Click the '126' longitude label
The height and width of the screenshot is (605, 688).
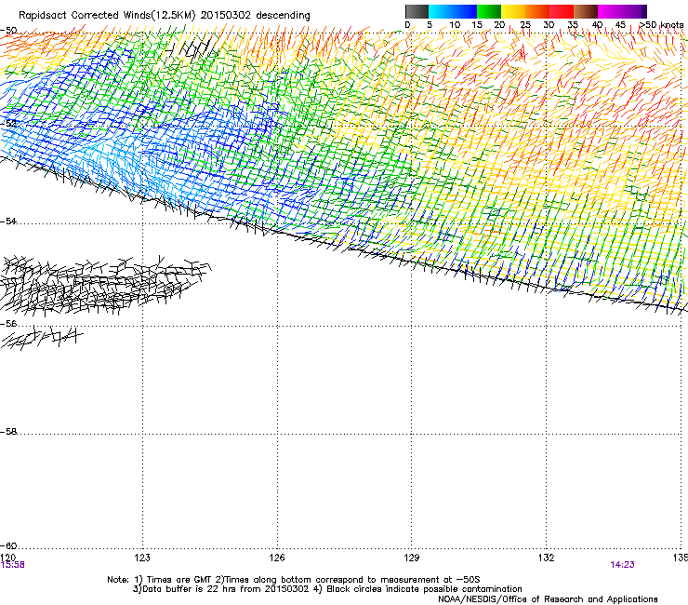(x=277, y=558)
